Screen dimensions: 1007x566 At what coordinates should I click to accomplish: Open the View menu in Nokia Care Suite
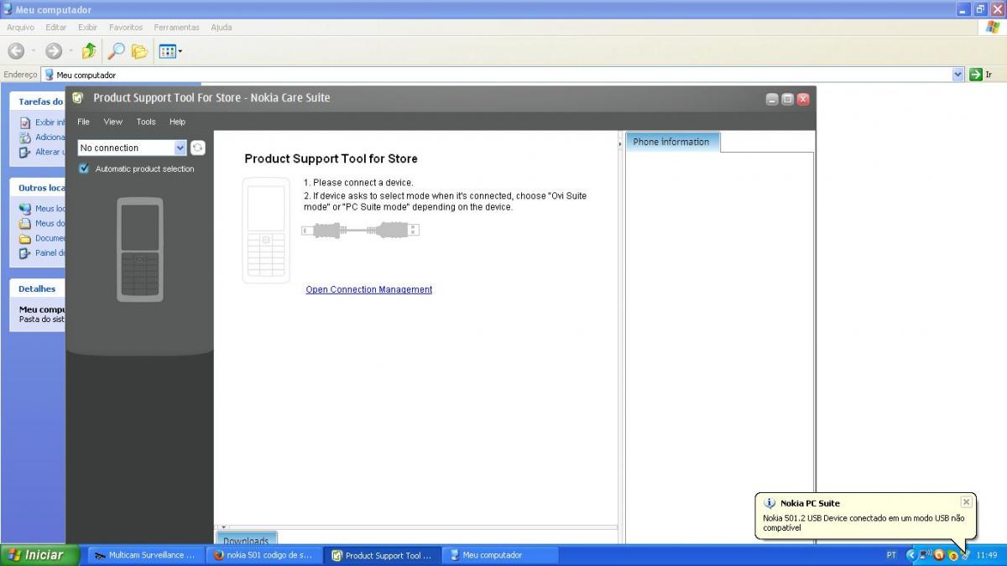click(x=113, y=122)
